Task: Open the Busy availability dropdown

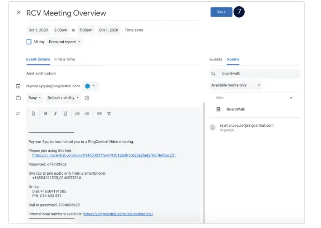Action: tap(35, 98)
